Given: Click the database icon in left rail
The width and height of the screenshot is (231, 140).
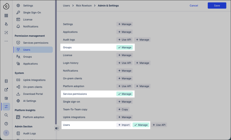Looking at the screenshot, I should pos(6,81).
